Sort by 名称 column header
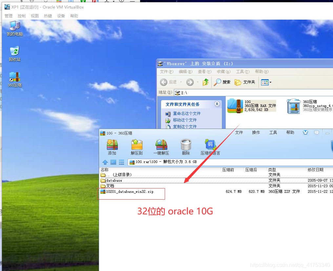Image resolution: width=333 pixels, height=271 pixels. point(160,170)
